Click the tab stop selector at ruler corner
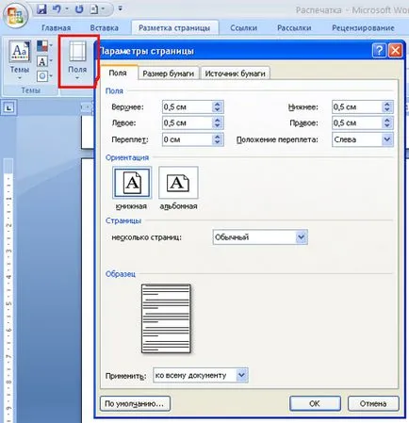The image size is (409, 423). click(8, 108)
